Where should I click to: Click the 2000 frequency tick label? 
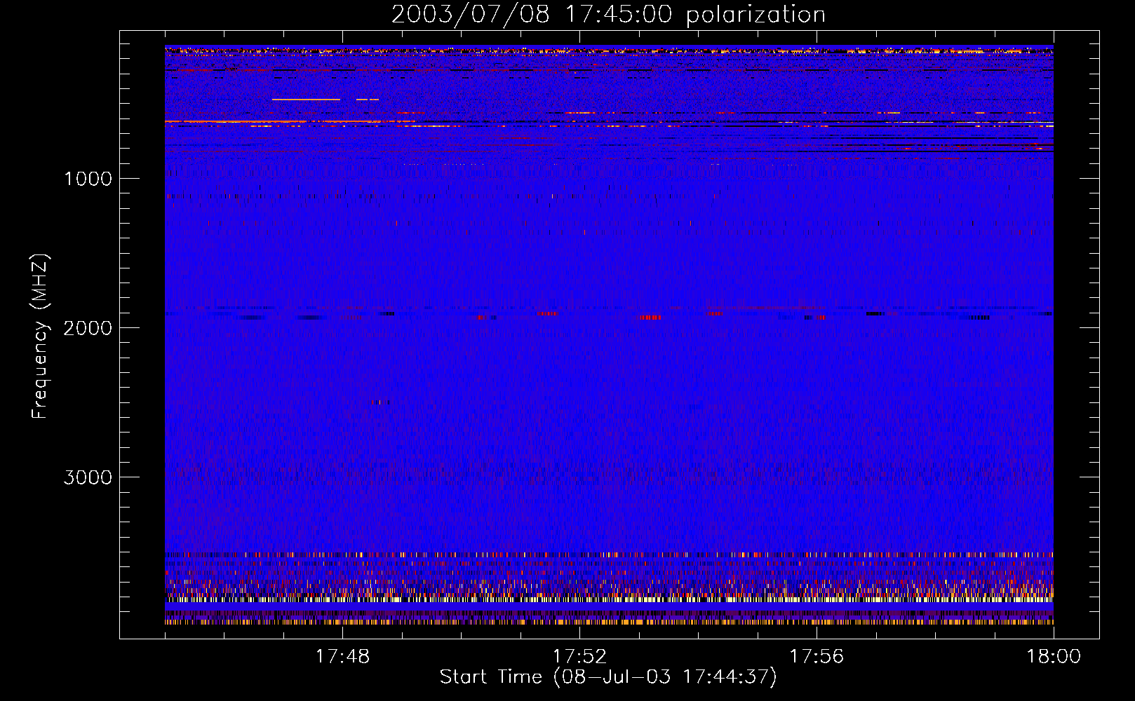[88, 328]
